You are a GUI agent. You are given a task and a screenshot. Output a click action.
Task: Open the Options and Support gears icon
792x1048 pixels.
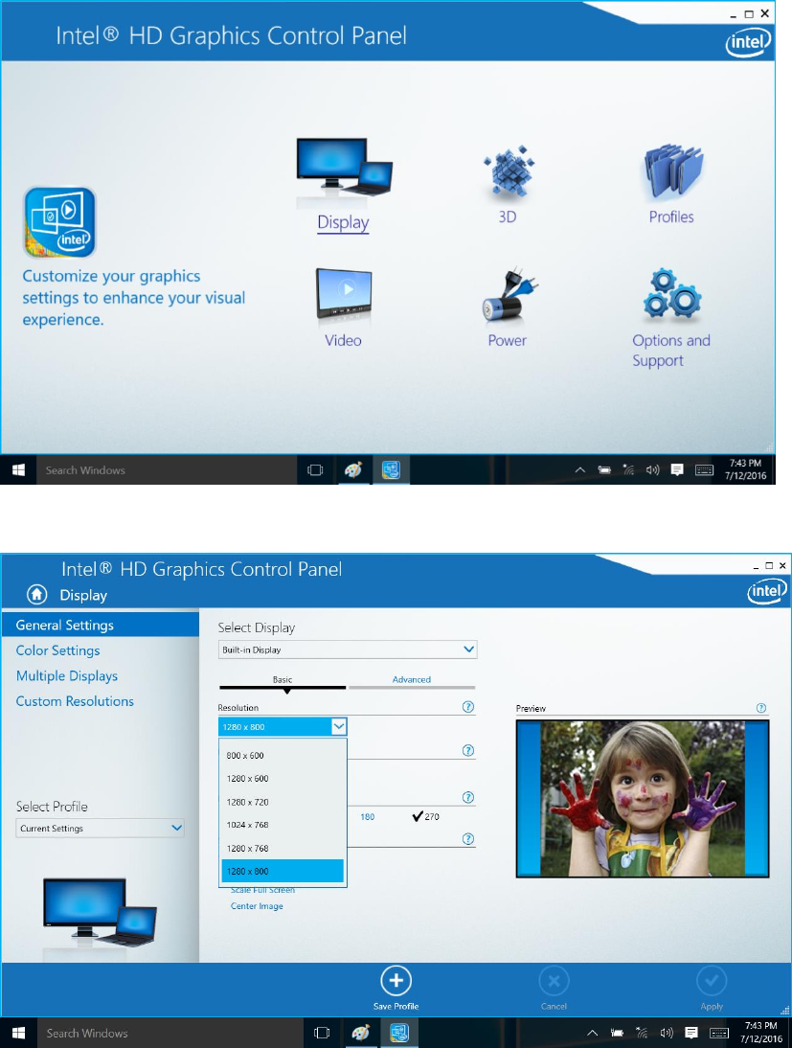tap(672, 293)
